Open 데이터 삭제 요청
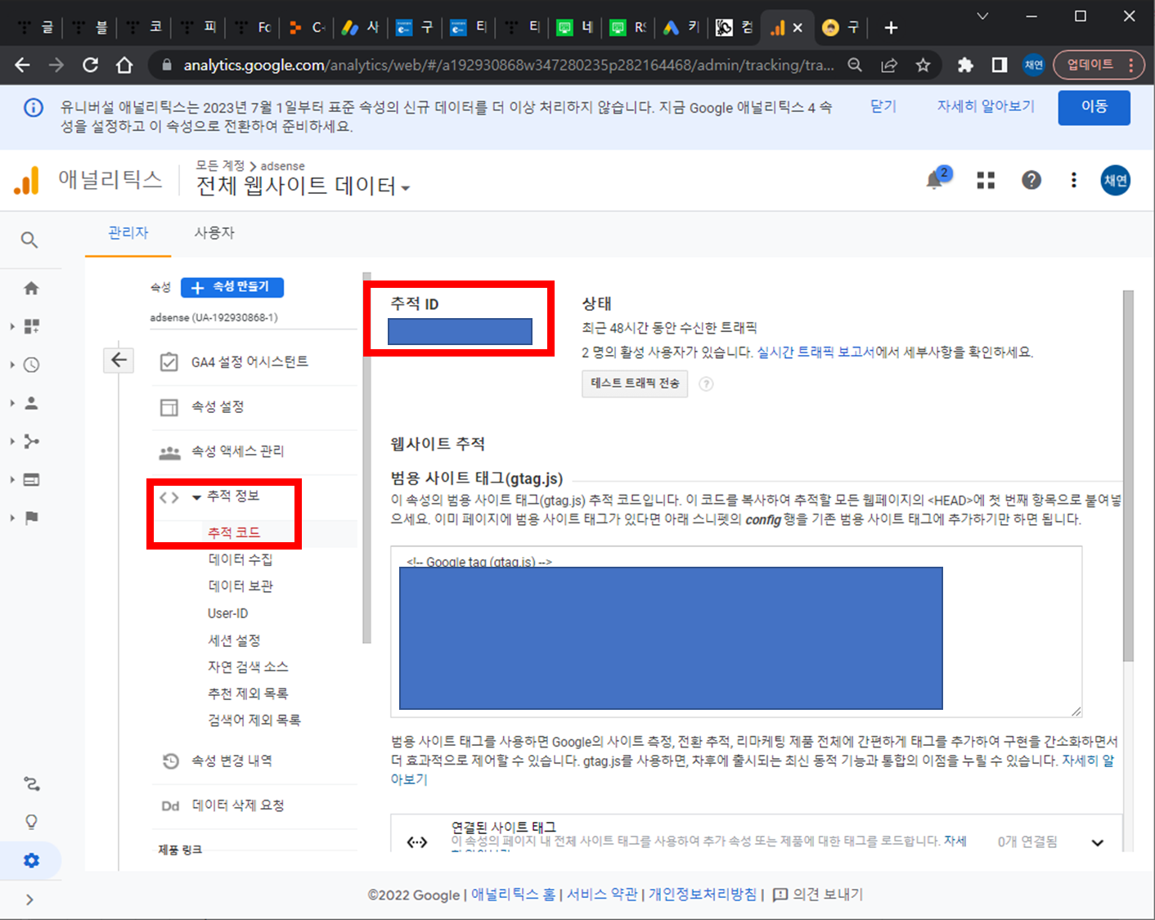Viewport: 1155px width, 920px height. [x=238, y=806]
